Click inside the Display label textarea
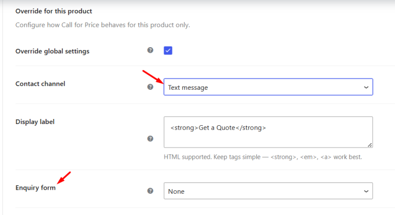Image resolution: width=395 pixels, height=215 pixels. tap(268, 132)
